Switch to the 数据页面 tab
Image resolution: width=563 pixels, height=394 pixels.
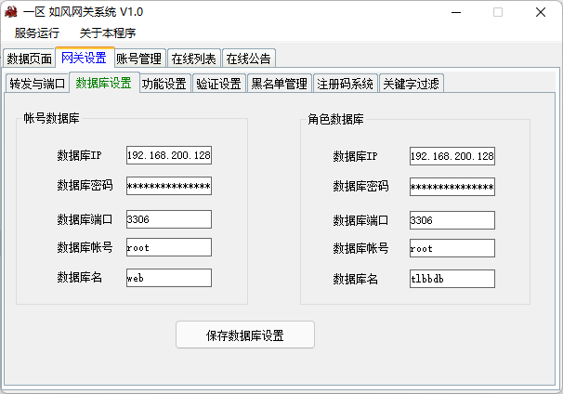coord(29,59)
